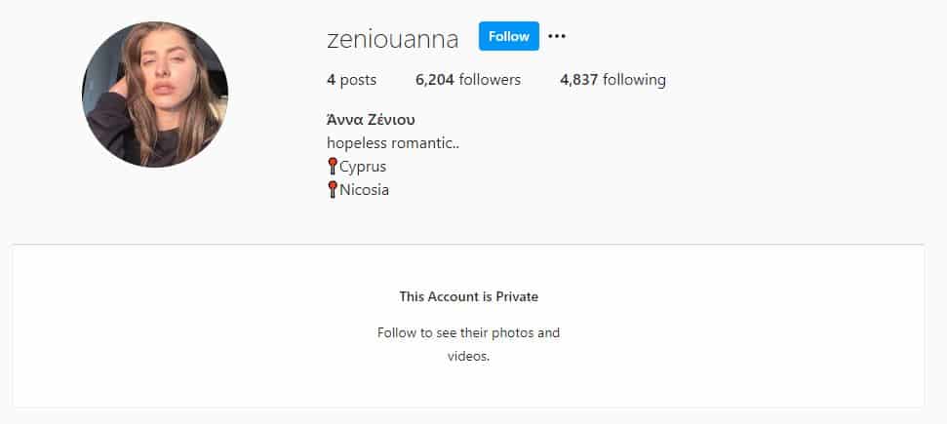
Task: Click the private account panel area
Action: [468, 327]
